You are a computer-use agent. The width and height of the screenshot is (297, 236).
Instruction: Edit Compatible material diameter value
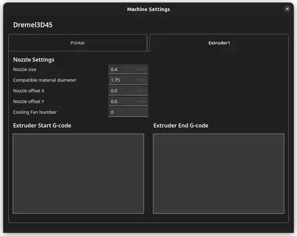point(128,80)
